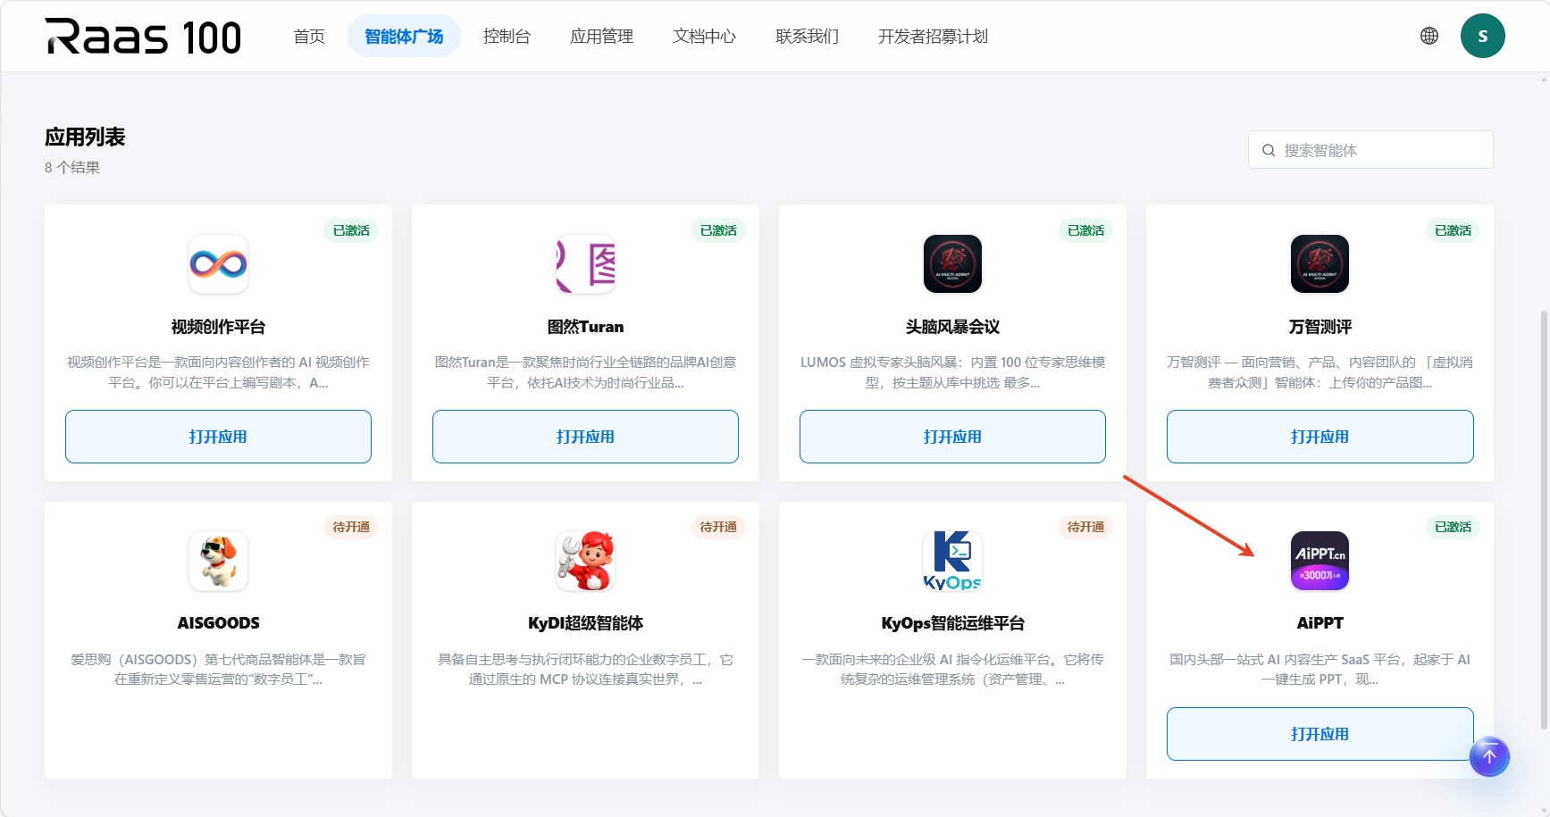Focus the 搜索智能体 search field
The image size is (1550, 817).
pyautogui.click(x=1370, y=150)
